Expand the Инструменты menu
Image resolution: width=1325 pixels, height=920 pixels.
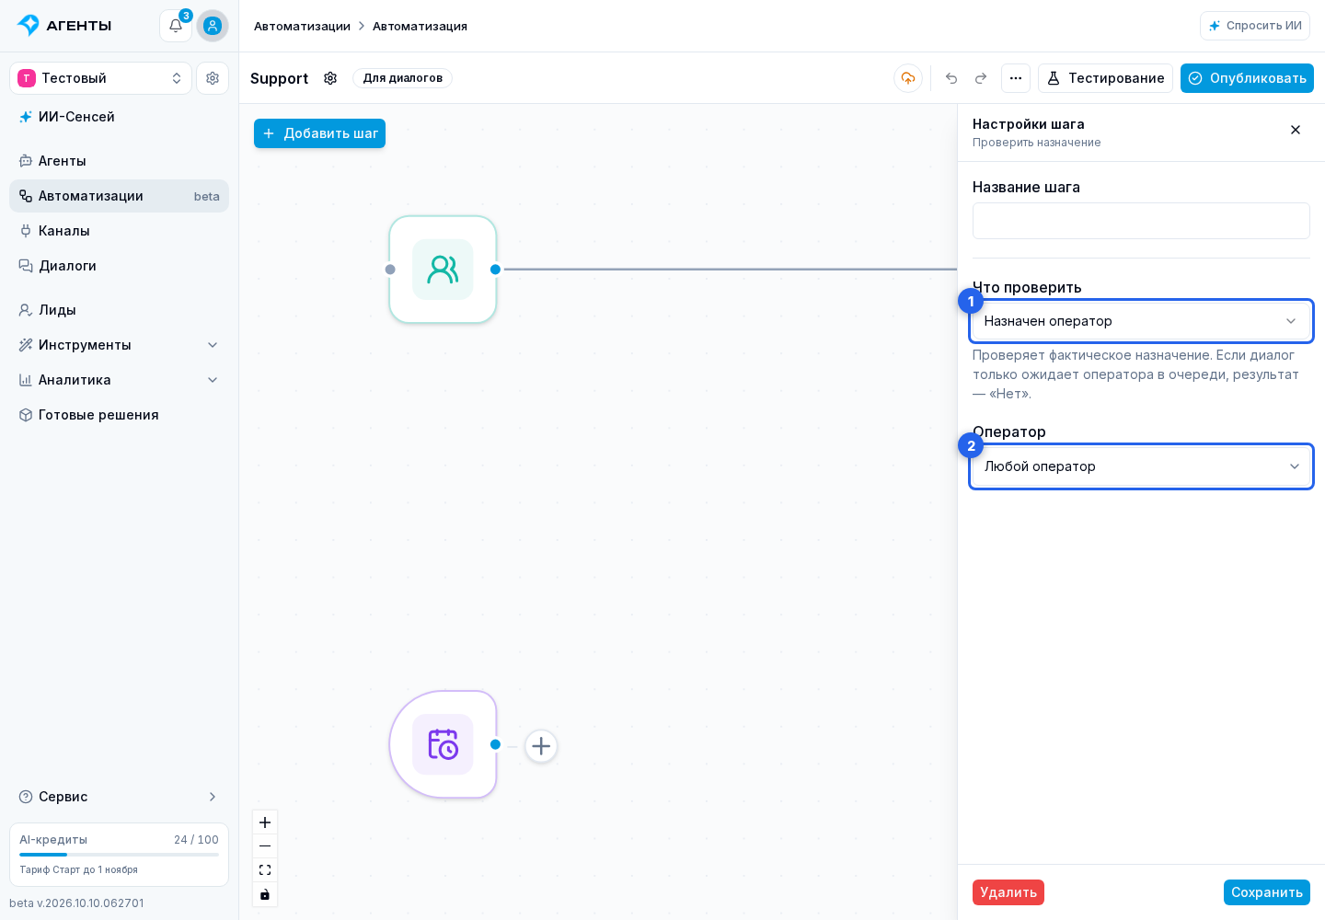[x=119, y=345]
